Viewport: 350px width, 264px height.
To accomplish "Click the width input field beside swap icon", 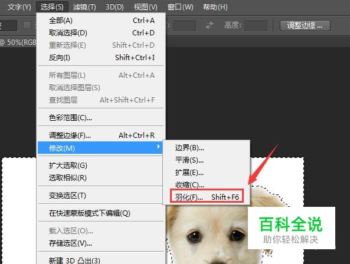I will 184,25.
